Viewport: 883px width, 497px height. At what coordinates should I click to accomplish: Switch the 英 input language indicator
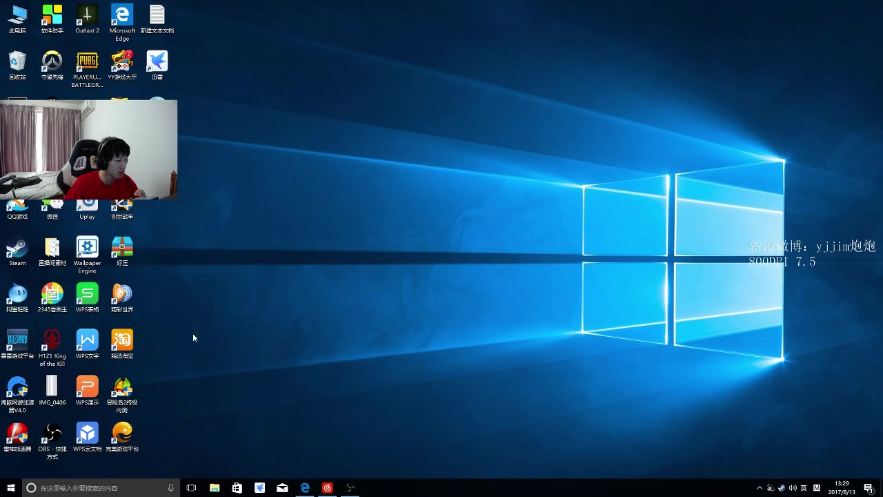coord(804,488)
